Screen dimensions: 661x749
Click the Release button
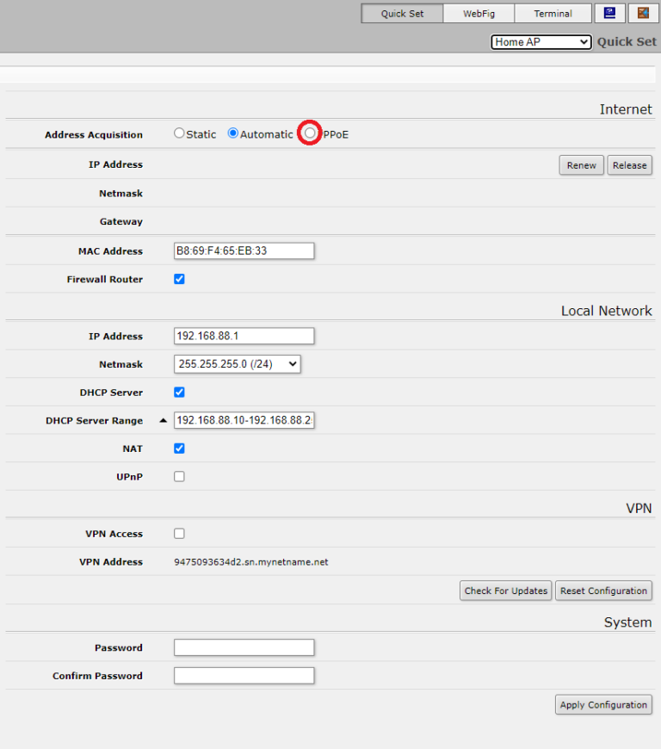point(629,165)
